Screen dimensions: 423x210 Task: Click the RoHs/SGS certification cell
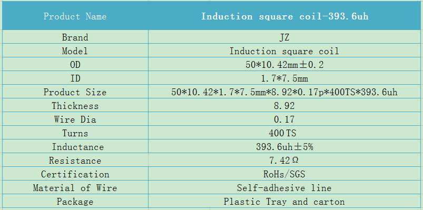point(286,174)
